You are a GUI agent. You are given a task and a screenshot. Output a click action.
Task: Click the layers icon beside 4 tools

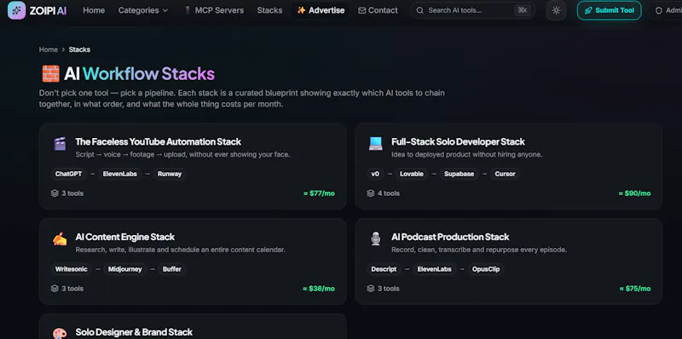tap(371, 193)
